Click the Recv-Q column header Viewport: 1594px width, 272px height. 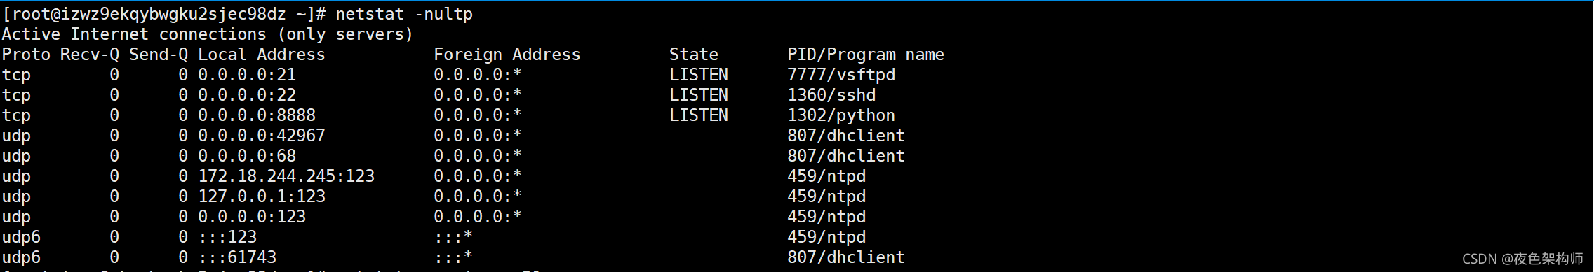pyautogui.click(x=90, y=55)
